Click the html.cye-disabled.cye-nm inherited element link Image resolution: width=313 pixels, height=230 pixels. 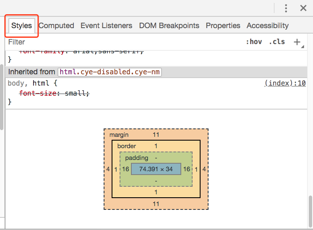tap(110, 72)
